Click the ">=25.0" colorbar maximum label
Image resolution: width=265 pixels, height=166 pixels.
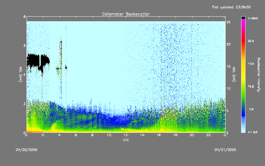click(253, 18)
